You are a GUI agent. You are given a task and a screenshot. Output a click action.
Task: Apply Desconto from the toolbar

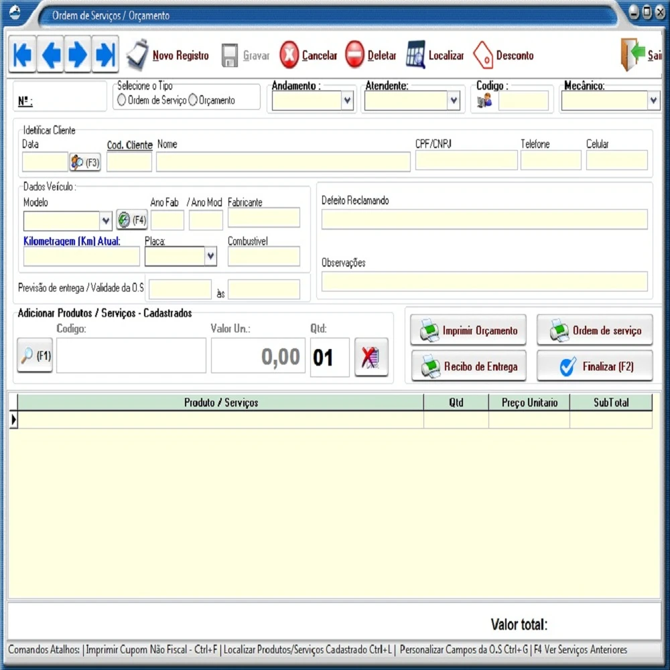[x=503, y=56]
